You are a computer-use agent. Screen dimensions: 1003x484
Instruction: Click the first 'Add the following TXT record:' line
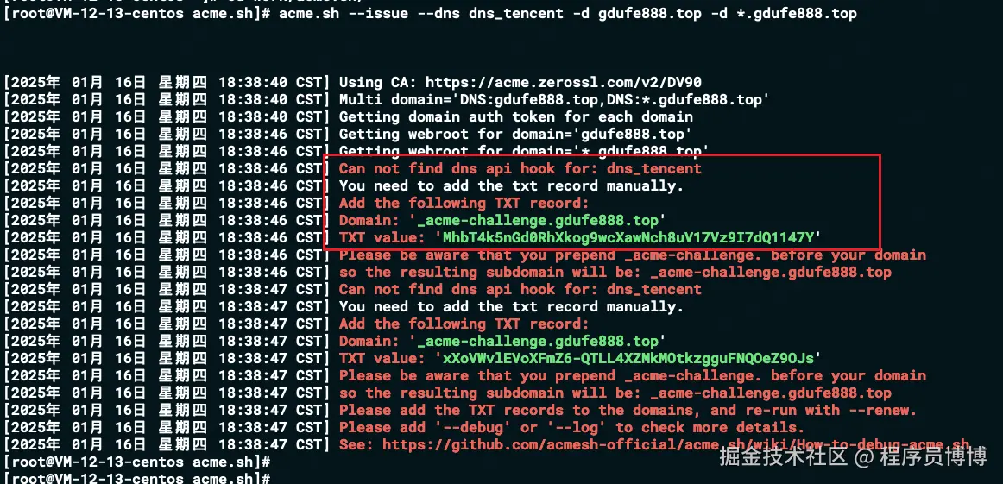[464, 204]
